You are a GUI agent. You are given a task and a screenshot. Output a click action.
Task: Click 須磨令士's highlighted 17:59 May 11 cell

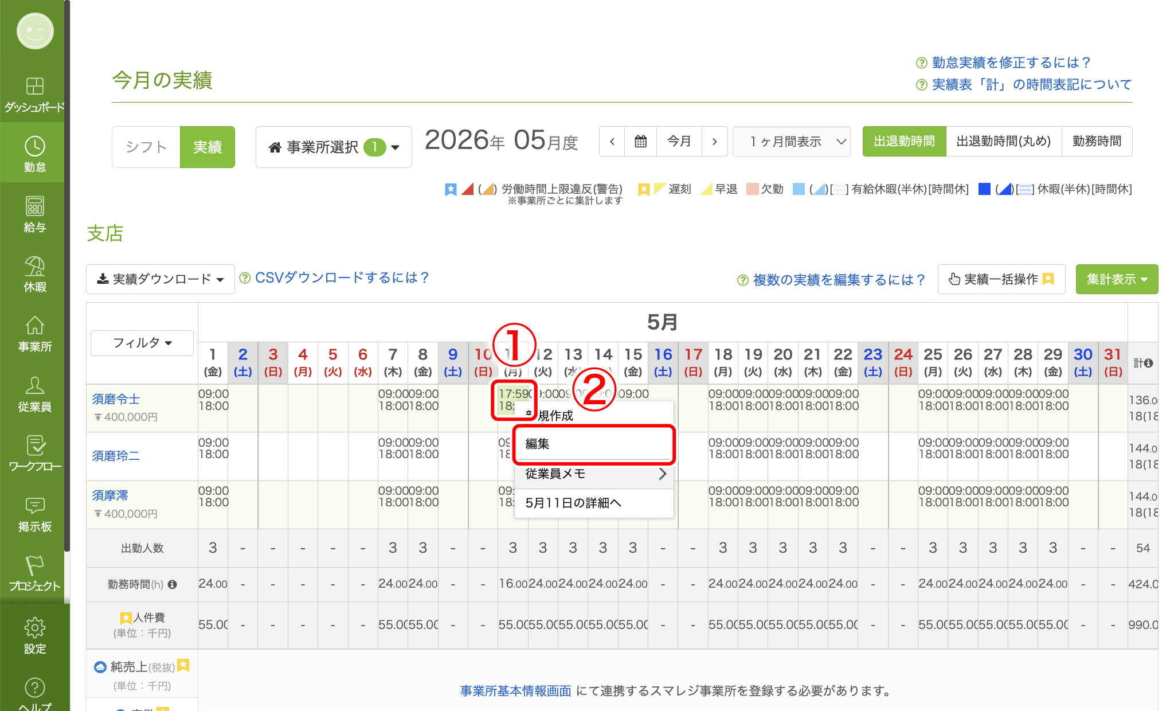[514, 400]
